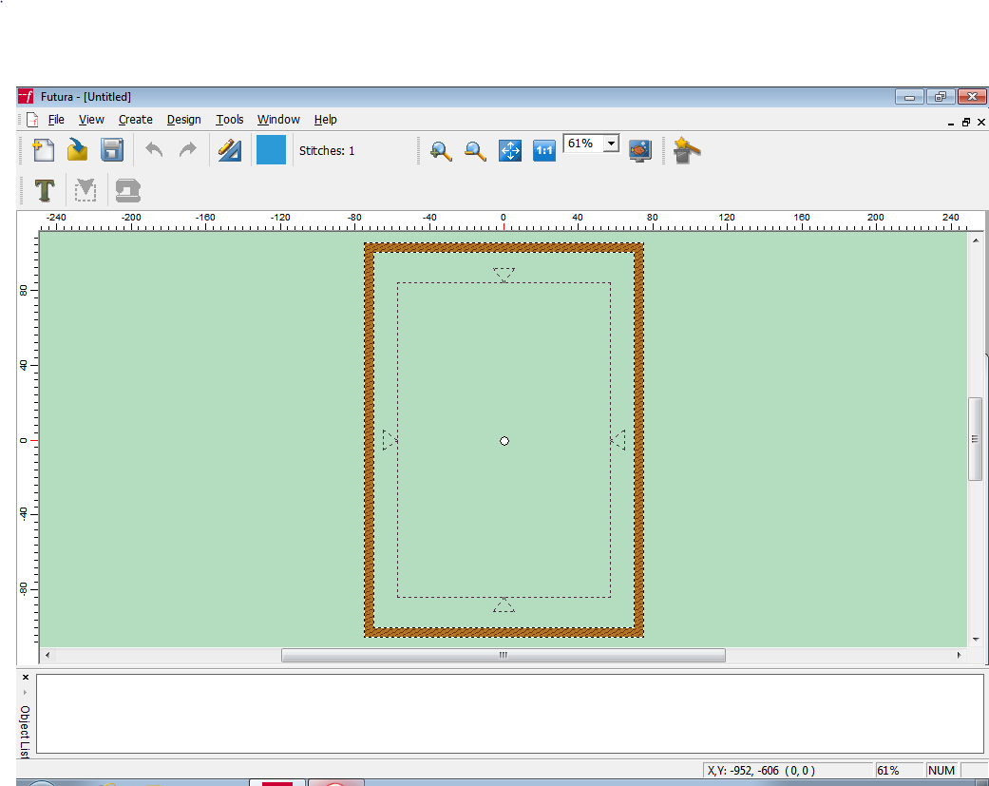Click the X,Y coordinates status text

tap(761, 770)
